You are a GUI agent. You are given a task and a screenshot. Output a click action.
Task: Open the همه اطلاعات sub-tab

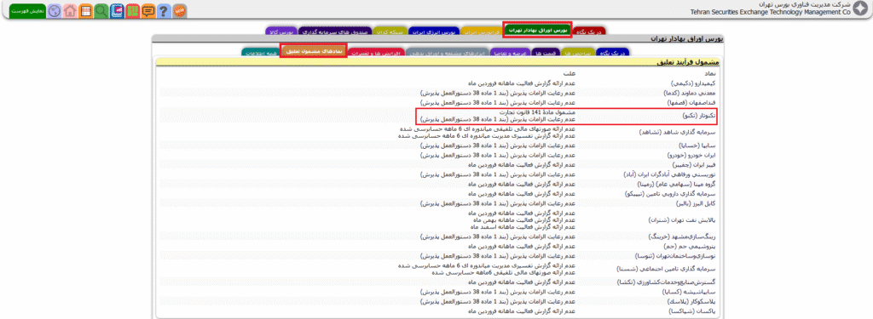[261, 52]
